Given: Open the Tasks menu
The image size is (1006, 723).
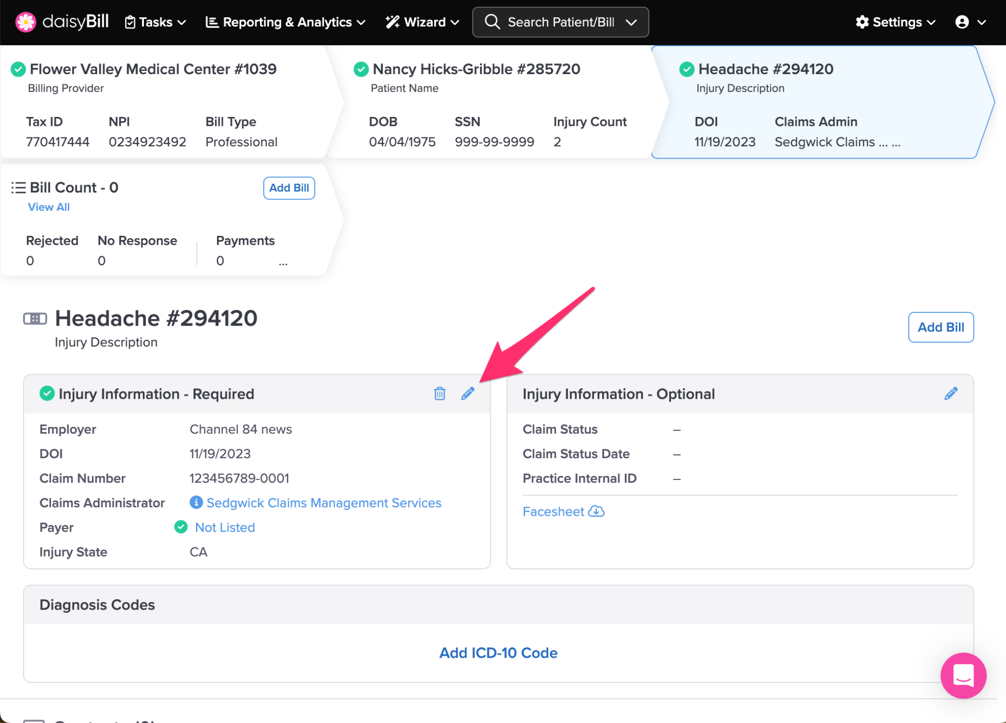Looking at the screenshot, I should pos(155,22).
